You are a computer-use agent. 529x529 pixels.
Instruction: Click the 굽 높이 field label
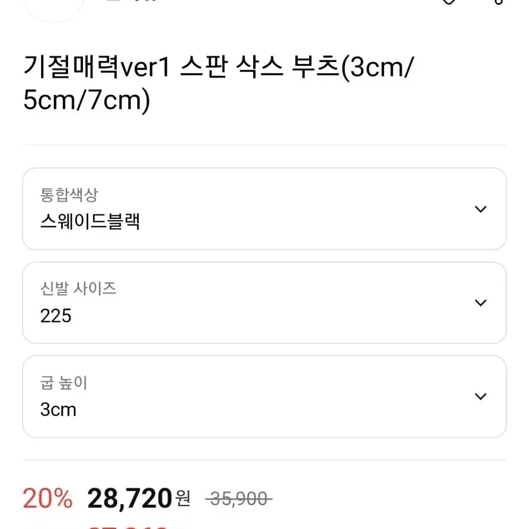(x=64, y=382)
